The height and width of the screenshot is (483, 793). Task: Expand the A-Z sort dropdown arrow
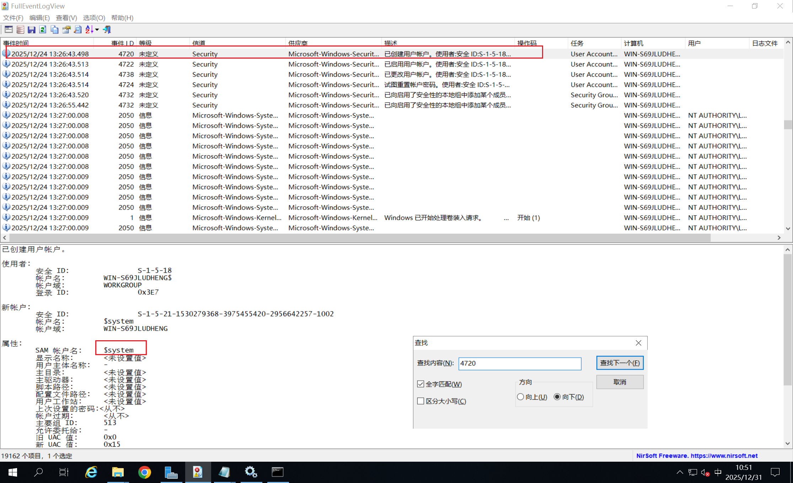point(97,29)
